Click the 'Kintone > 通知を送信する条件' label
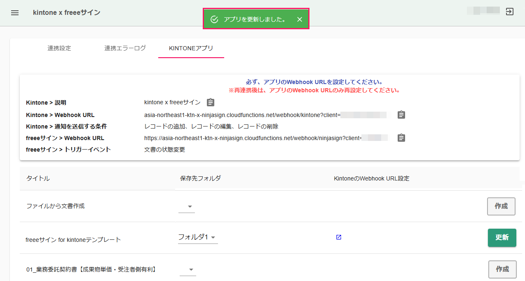 coord(66,126)
